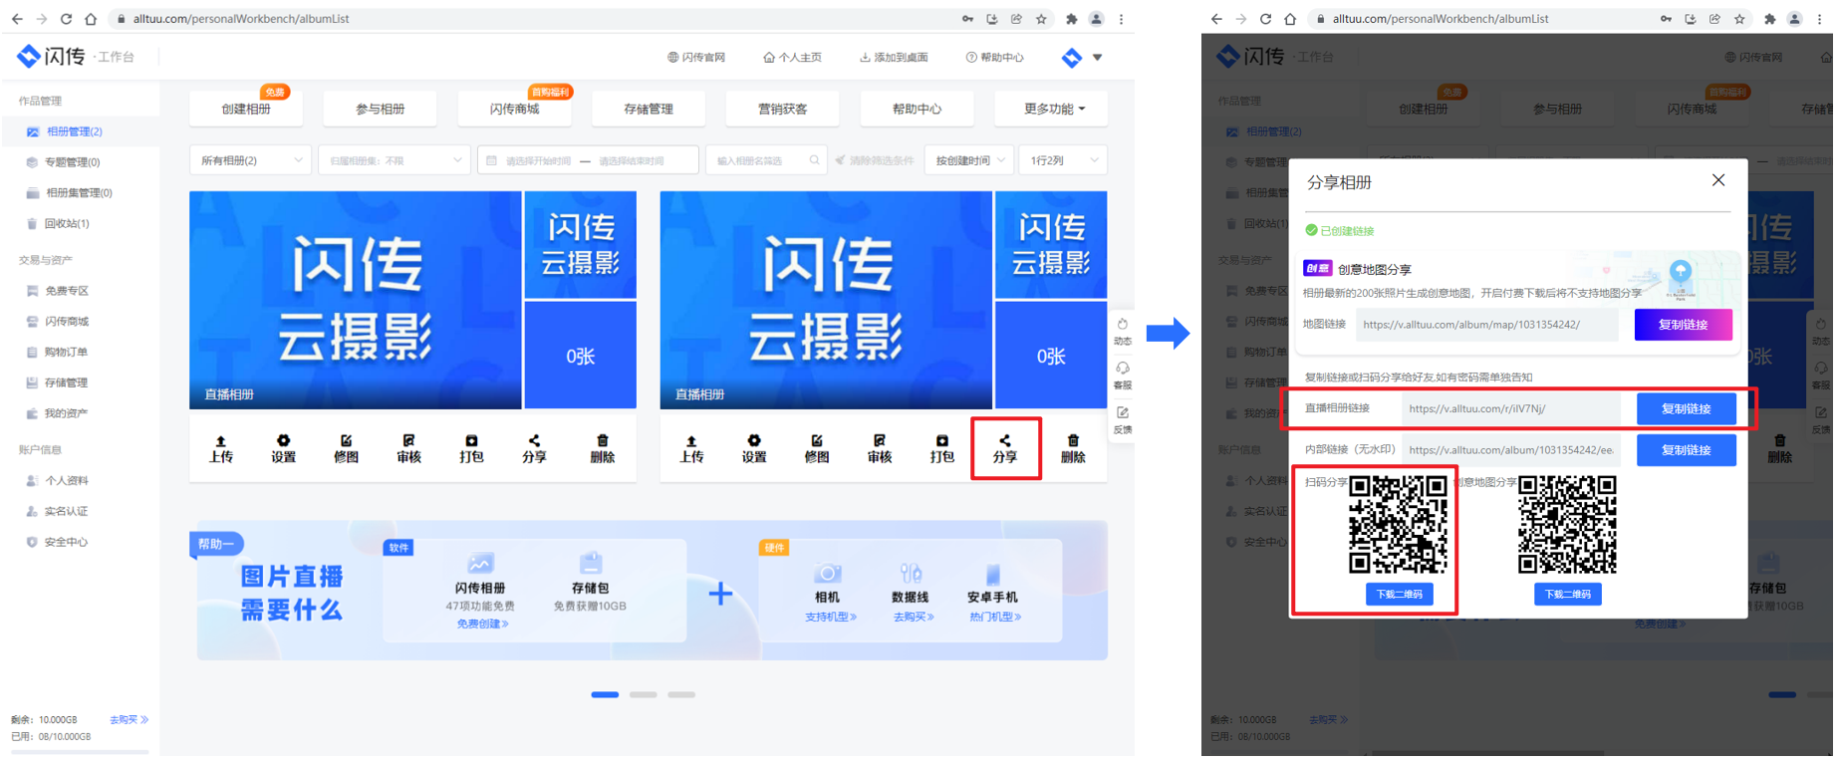
Task: Click 个人主页 link in left header
Action: 793,58
